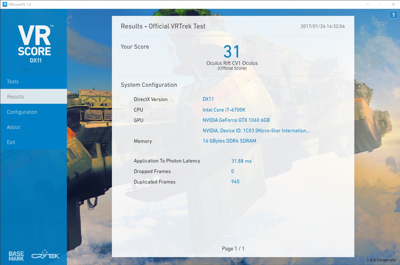The width and height of the screenshot is (400, 265).
Task: Open the Tests menu item
Action: point(13,82)
